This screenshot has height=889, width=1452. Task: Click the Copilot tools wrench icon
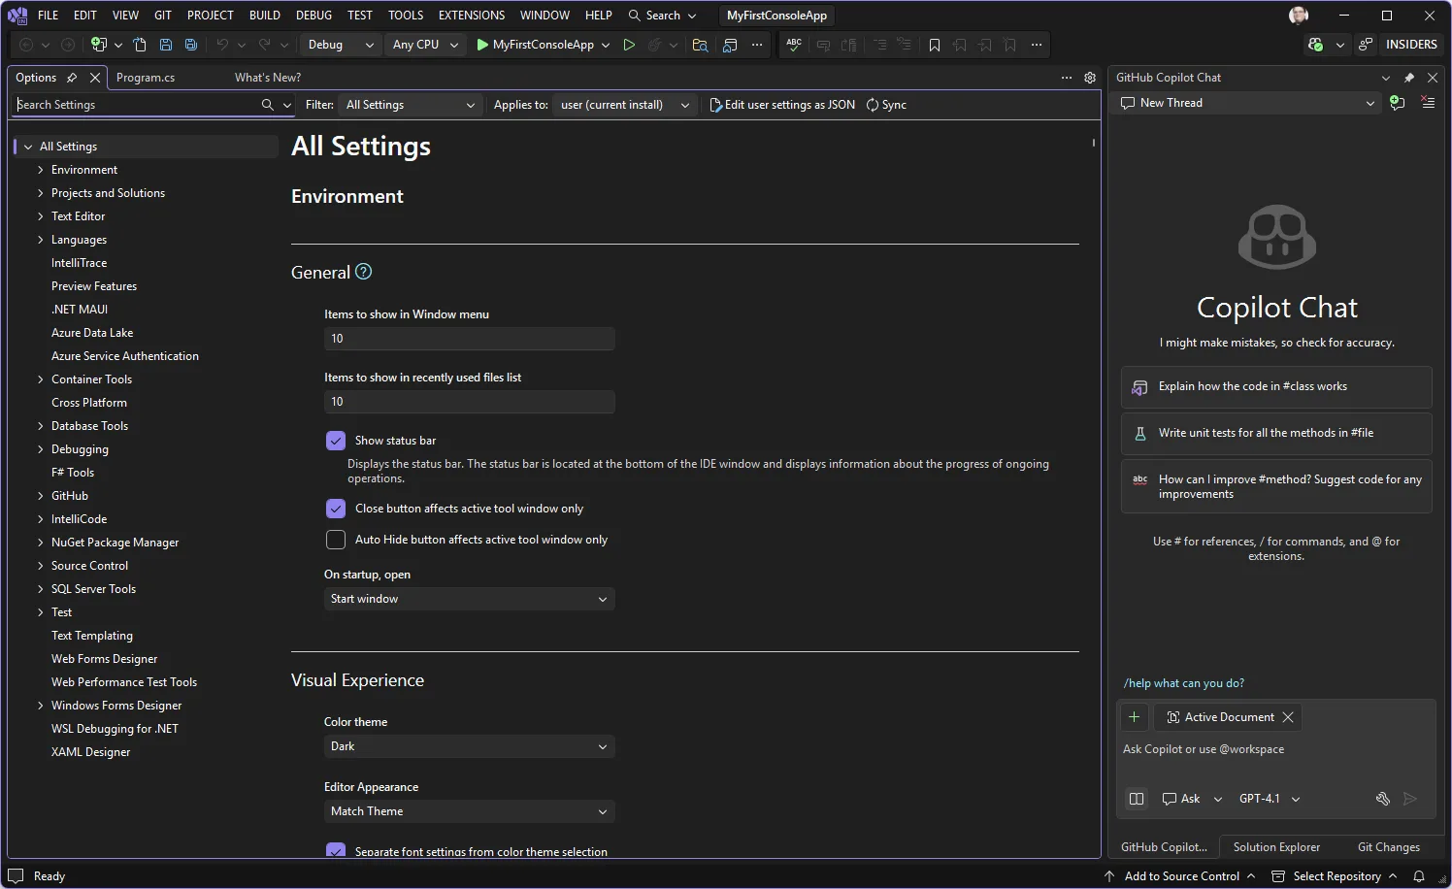(x=1382, y=799)
